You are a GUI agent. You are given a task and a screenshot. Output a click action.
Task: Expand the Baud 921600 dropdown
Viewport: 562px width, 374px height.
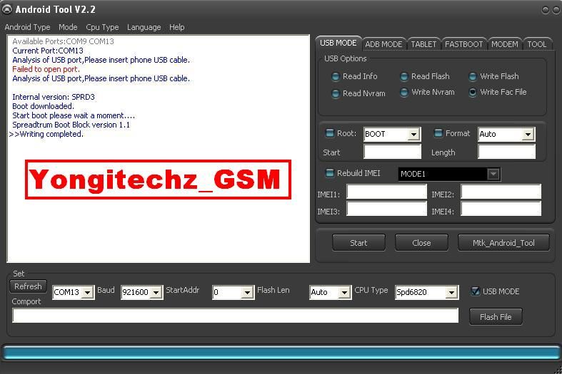[156, 293]
